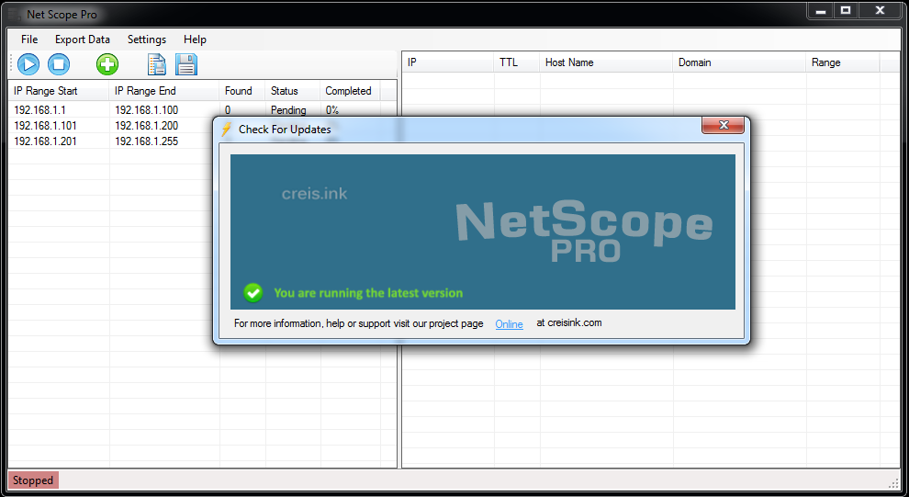This screenshot has height=497, width=909.
Task: Click the green checkmark status icon
Action: pyautogui.click(x=252, y=293)
